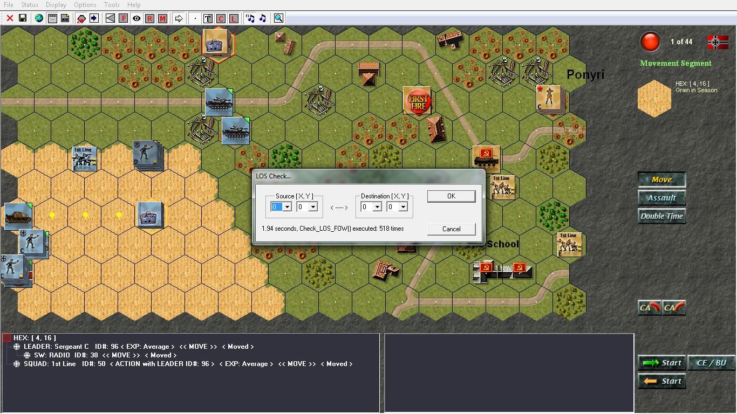Select SQUAD: 1st Line ID# 50 row
Image resolution: width=737 pixels, height=414 pixels.
[x=183, y=364]
